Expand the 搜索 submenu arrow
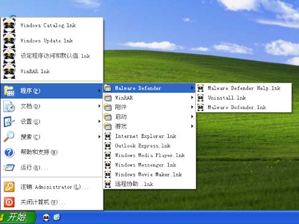Viewport: 299px width, 224px height. [99, 137]
